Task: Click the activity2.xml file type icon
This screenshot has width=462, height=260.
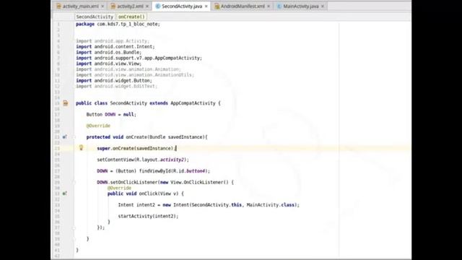Action: 113,6
